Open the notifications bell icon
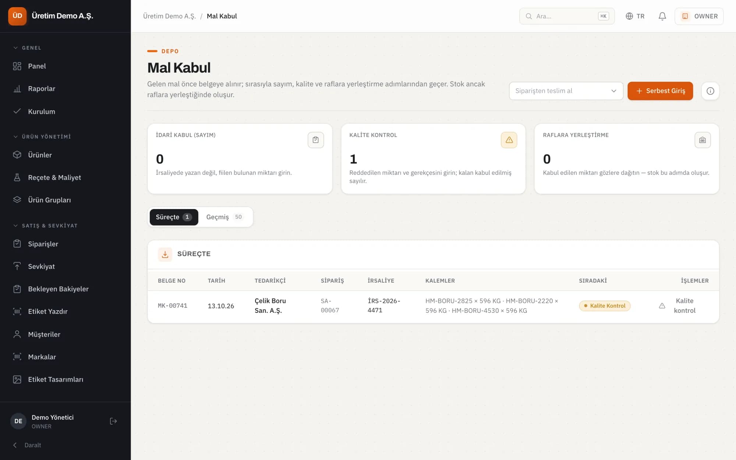Image resolution: width=736 pixels, height=460 pixels. (x=662, y=16)
